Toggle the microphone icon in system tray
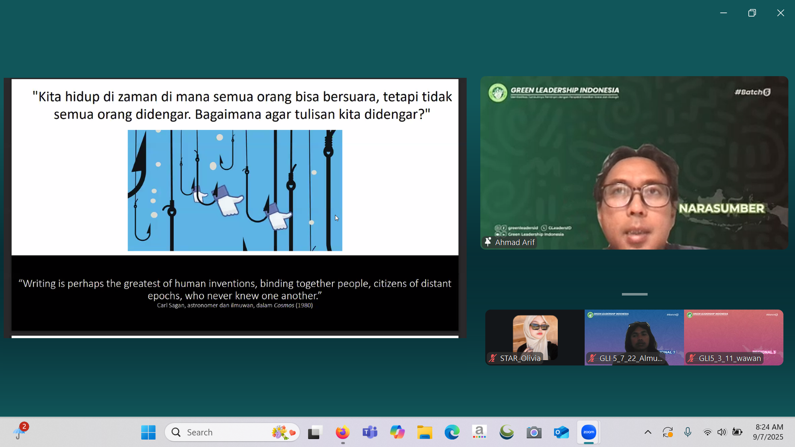 pyautogui.click(x=688, y=432)
